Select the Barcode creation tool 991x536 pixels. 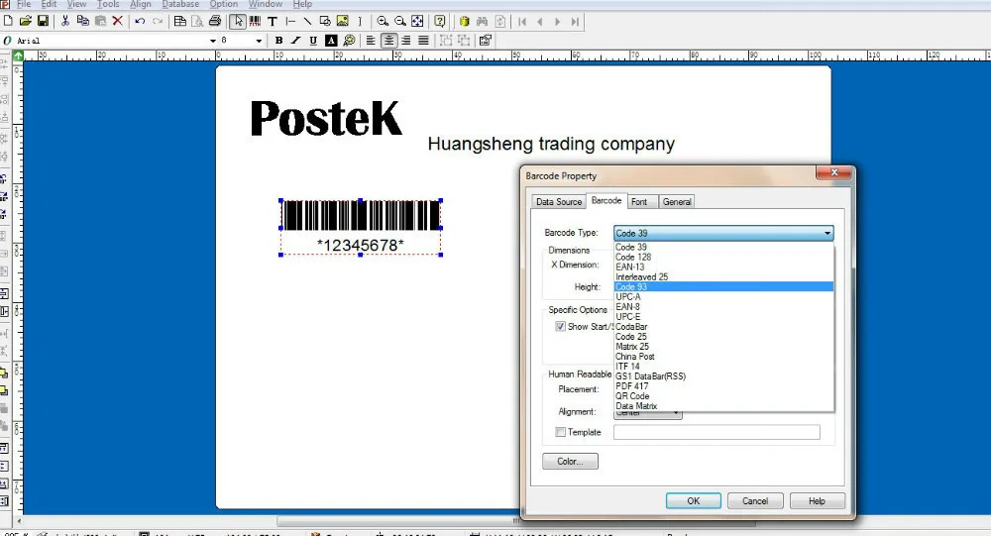[x=255, y=22]
